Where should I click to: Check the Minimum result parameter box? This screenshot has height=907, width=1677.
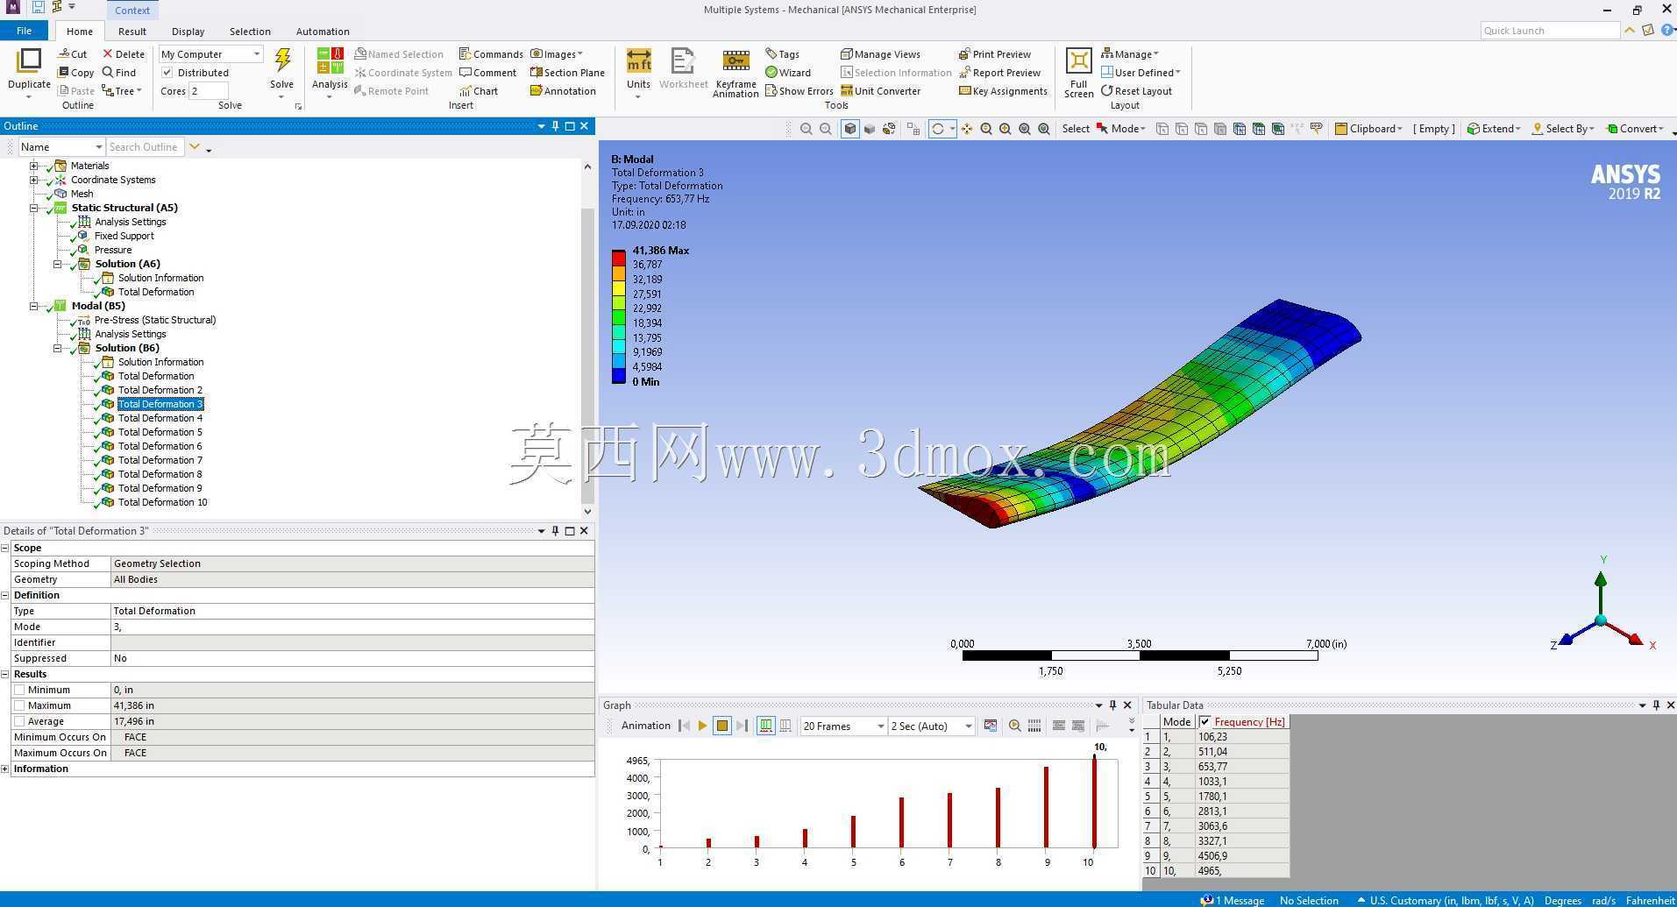coord(19,690)
